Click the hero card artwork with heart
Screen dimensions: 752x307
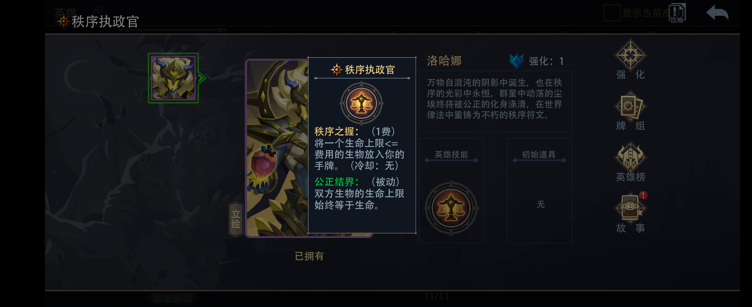pyautogui.click(x=277, y=148)
